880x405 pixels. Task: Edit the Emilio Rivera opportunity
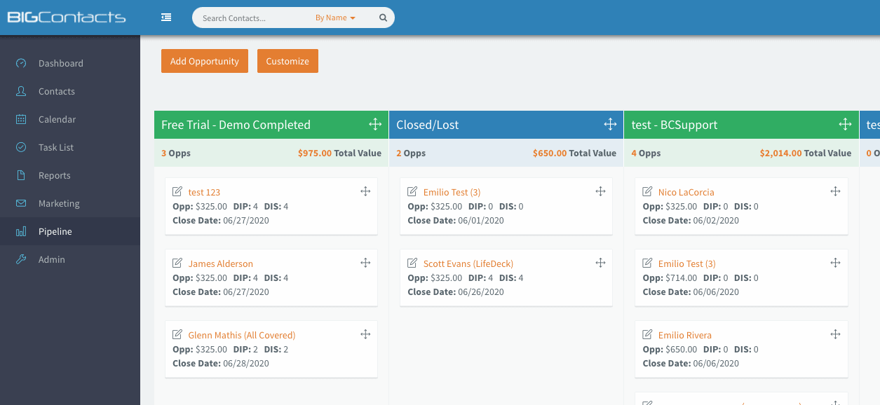[x=647, y=334]
